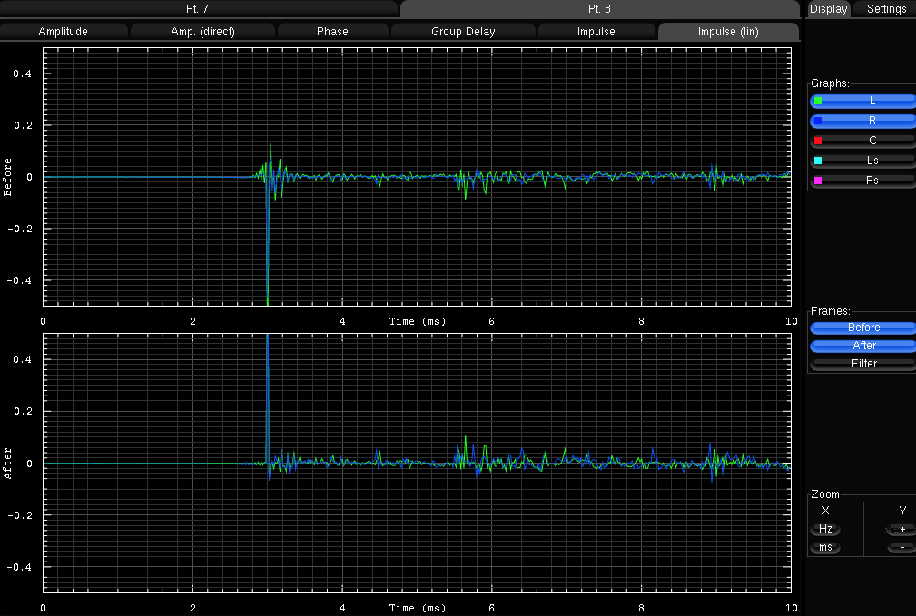
Task: Open the Amplitude tab
Action: [x=64, y=32]
